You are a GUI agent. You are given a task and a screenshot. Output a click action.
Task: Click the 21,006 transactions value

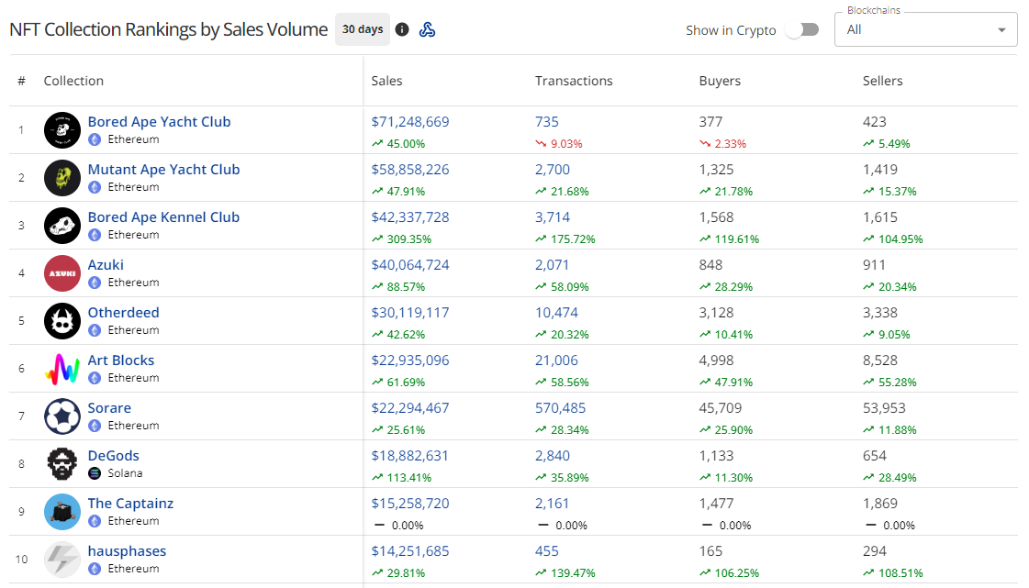[x=556, y=361]
